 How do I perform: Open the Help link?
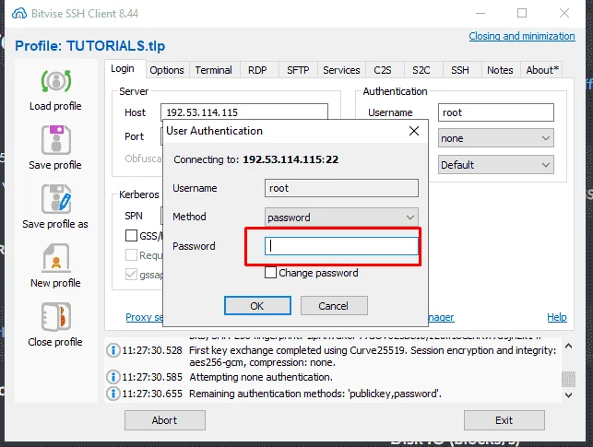tap(557, 317)
